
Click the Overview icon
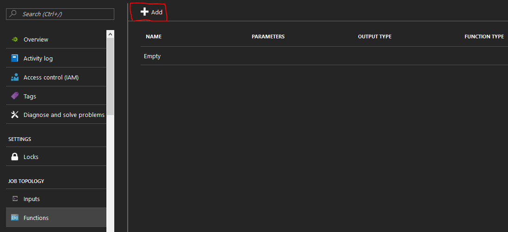(x=15, y=39)
